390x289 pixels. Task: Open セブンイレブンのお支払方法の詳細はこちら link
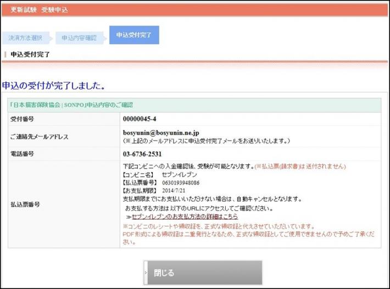185,217
